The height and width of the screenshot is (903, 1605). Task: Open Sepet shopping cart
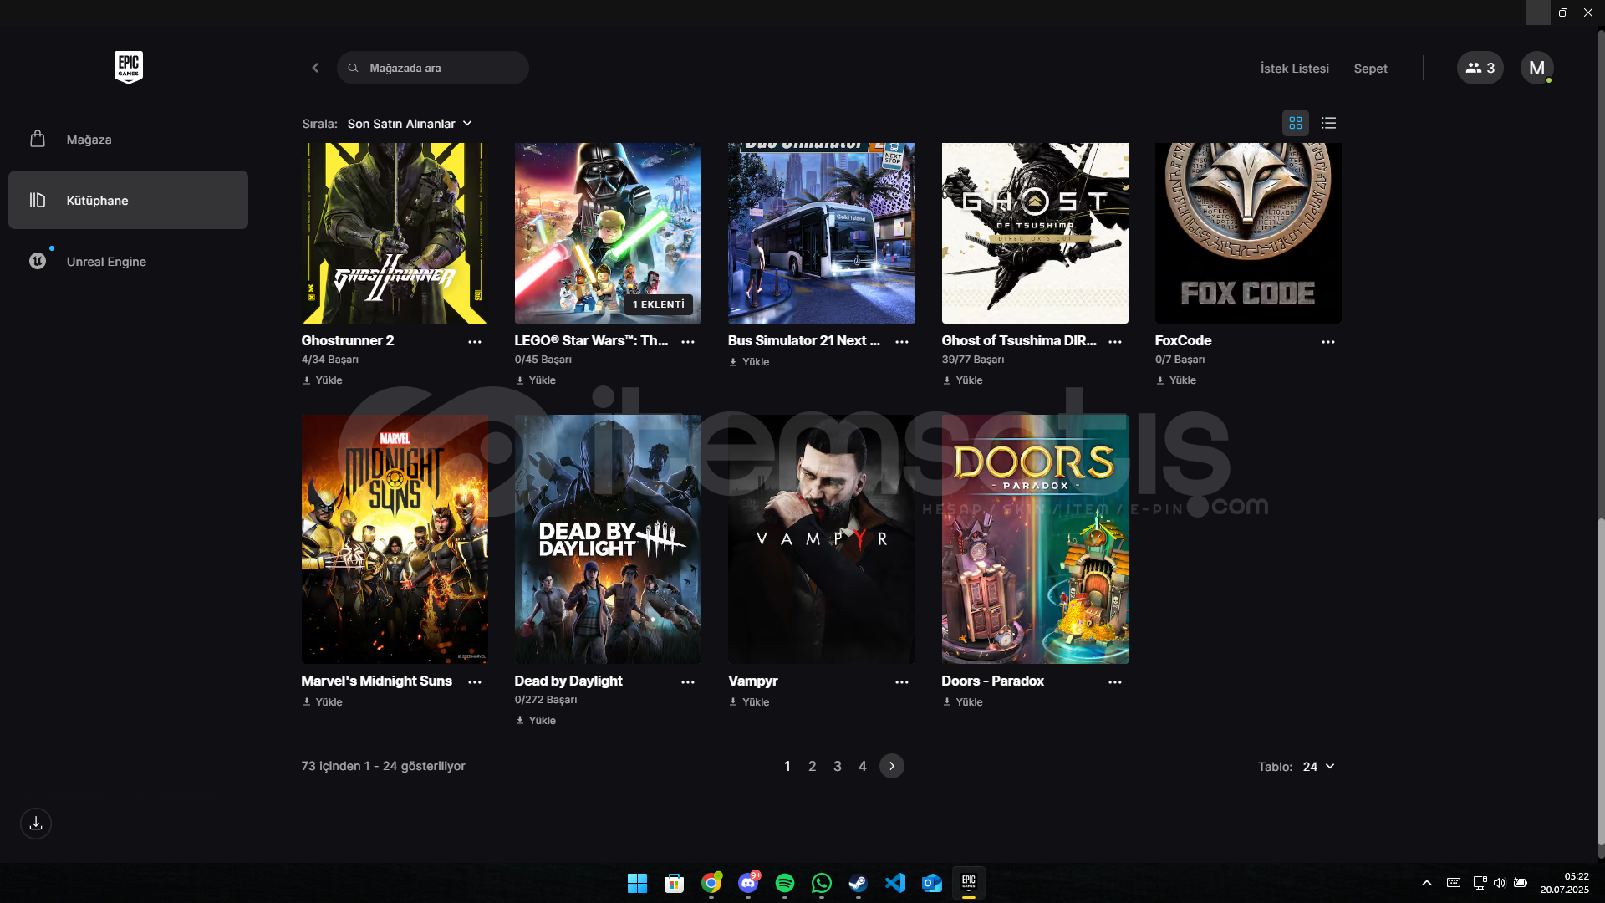(1370, 68)
